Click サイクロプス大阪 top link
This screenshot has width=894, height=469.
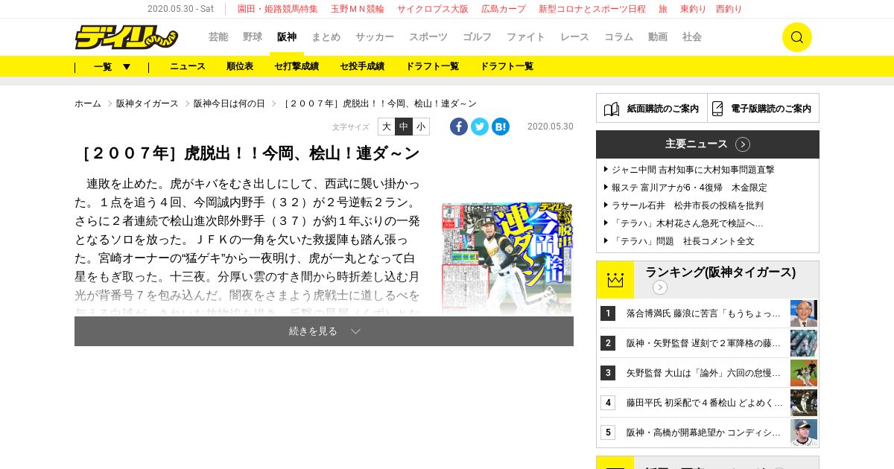433,9
